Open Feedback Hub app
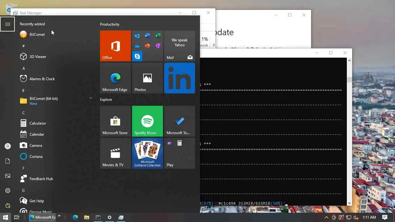This screenshot has width=395, height=222. [x=56, y=179]
